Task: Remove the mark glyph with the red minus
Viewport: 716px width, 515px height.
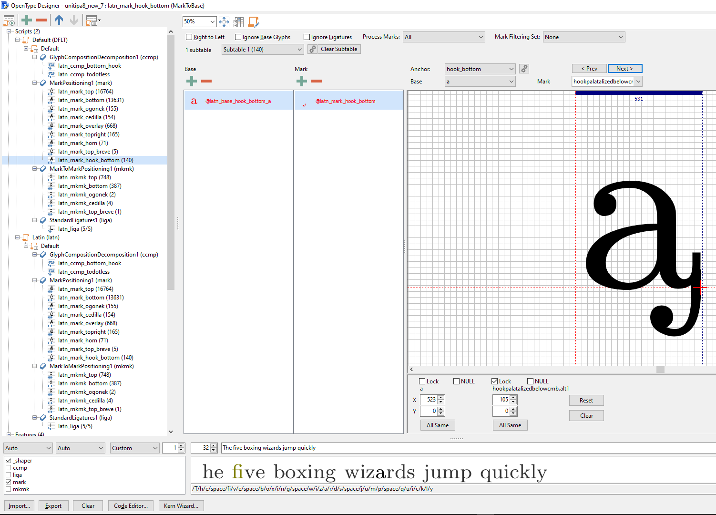Action: [x=317, y=81]
